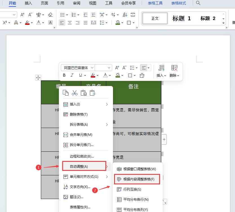Choose 根据窗口调整表格(W) option
Viewport: 235px width, 212px height.
[x=137, y=169]
